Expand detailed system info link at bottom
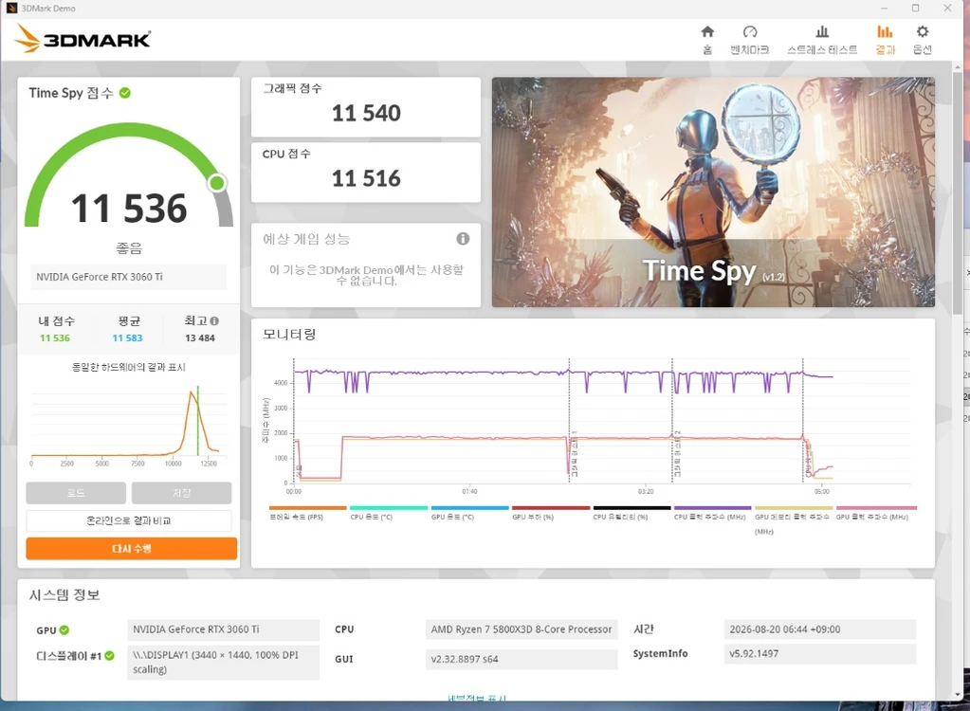 [476, 698]
